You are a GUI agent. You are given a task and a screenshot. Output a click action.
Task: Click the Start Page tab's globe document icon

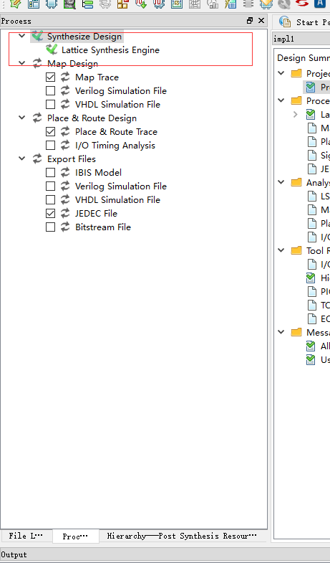point(285,22)
